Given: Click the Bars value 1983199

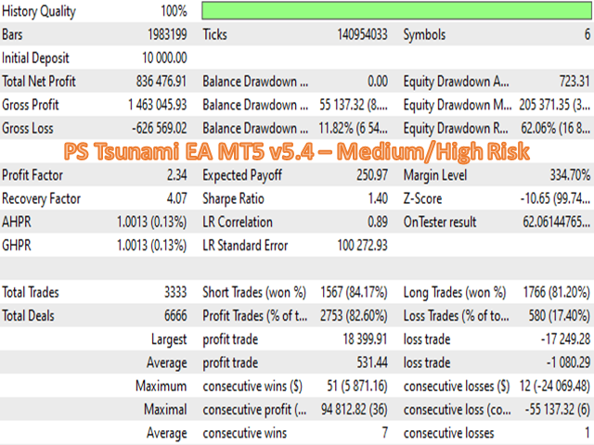Looking at the screenshot, I should pyautogui.click(x=167, y=34).
